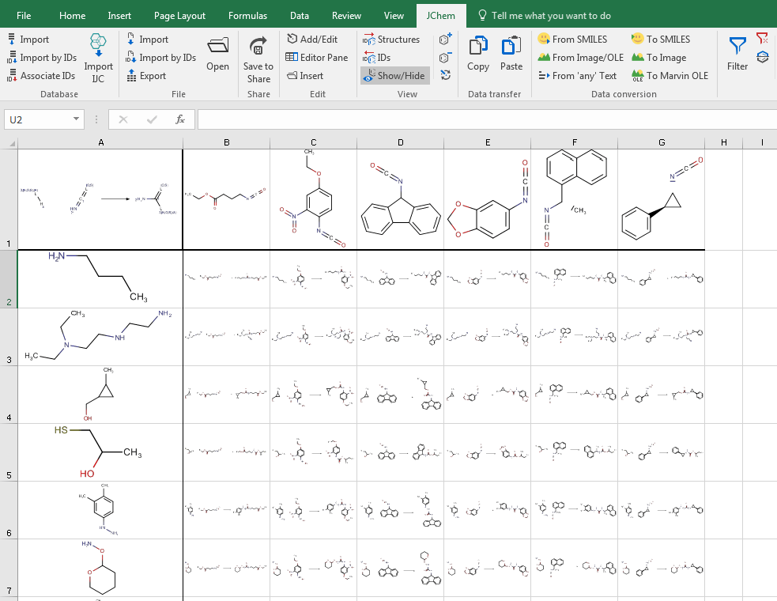Switch to the Formulas tab
The image size is (777, 601).
point(247,14)
